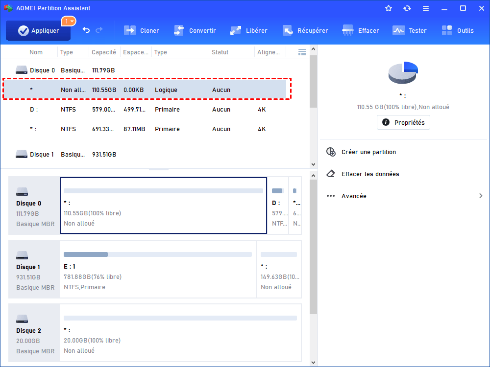Screen dimensions: 490x367
Task: Redo the operation
Action: (99, 30)
